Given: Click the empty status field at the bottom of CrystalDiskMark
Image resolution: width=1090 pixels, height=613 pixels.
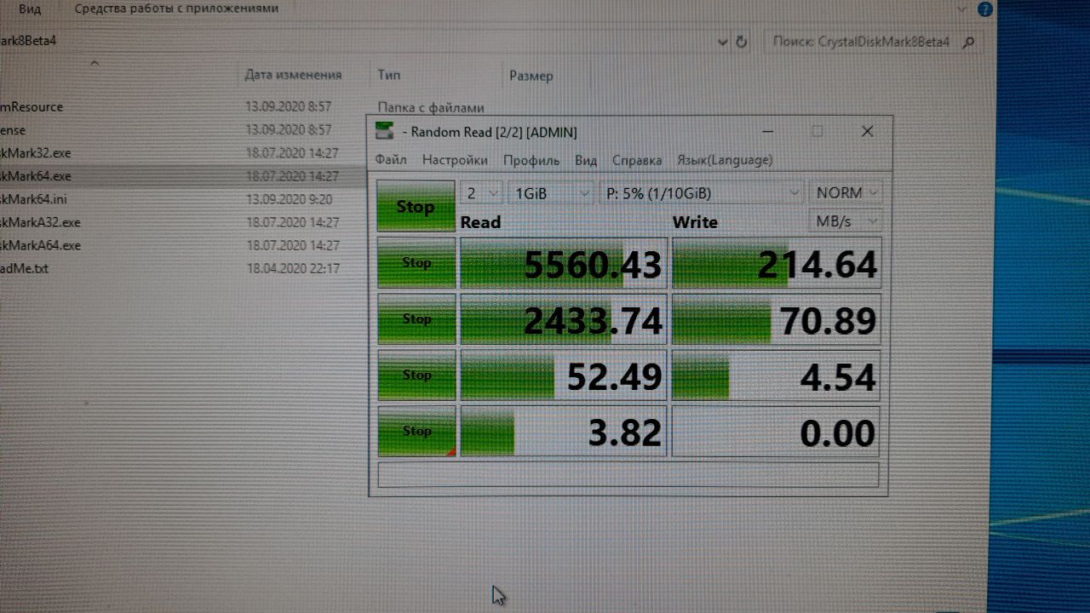Looking at the screenshot, I should (x=628, y=474).
